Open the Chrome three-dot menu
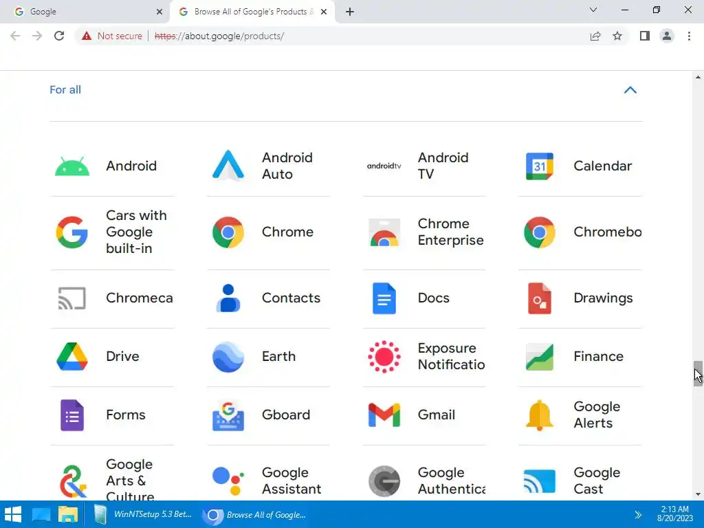Image resolution: width=704 pixels, height=528 pixels. 689,36
